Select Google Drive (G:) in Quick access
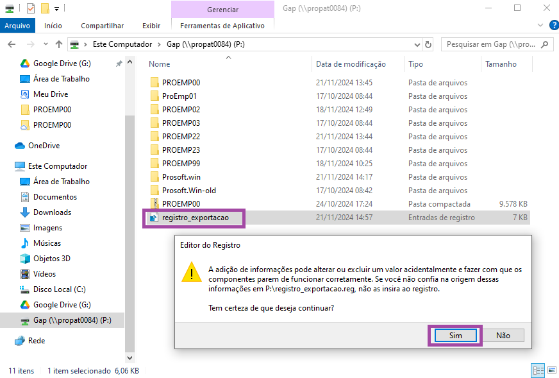The image size is (559, 378). coord(62,64)
